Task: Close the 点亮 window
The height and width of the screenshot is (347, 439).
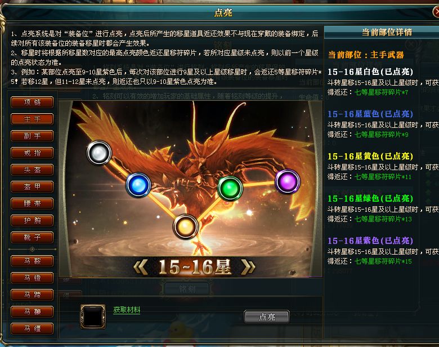Action: tap(436, 12)
